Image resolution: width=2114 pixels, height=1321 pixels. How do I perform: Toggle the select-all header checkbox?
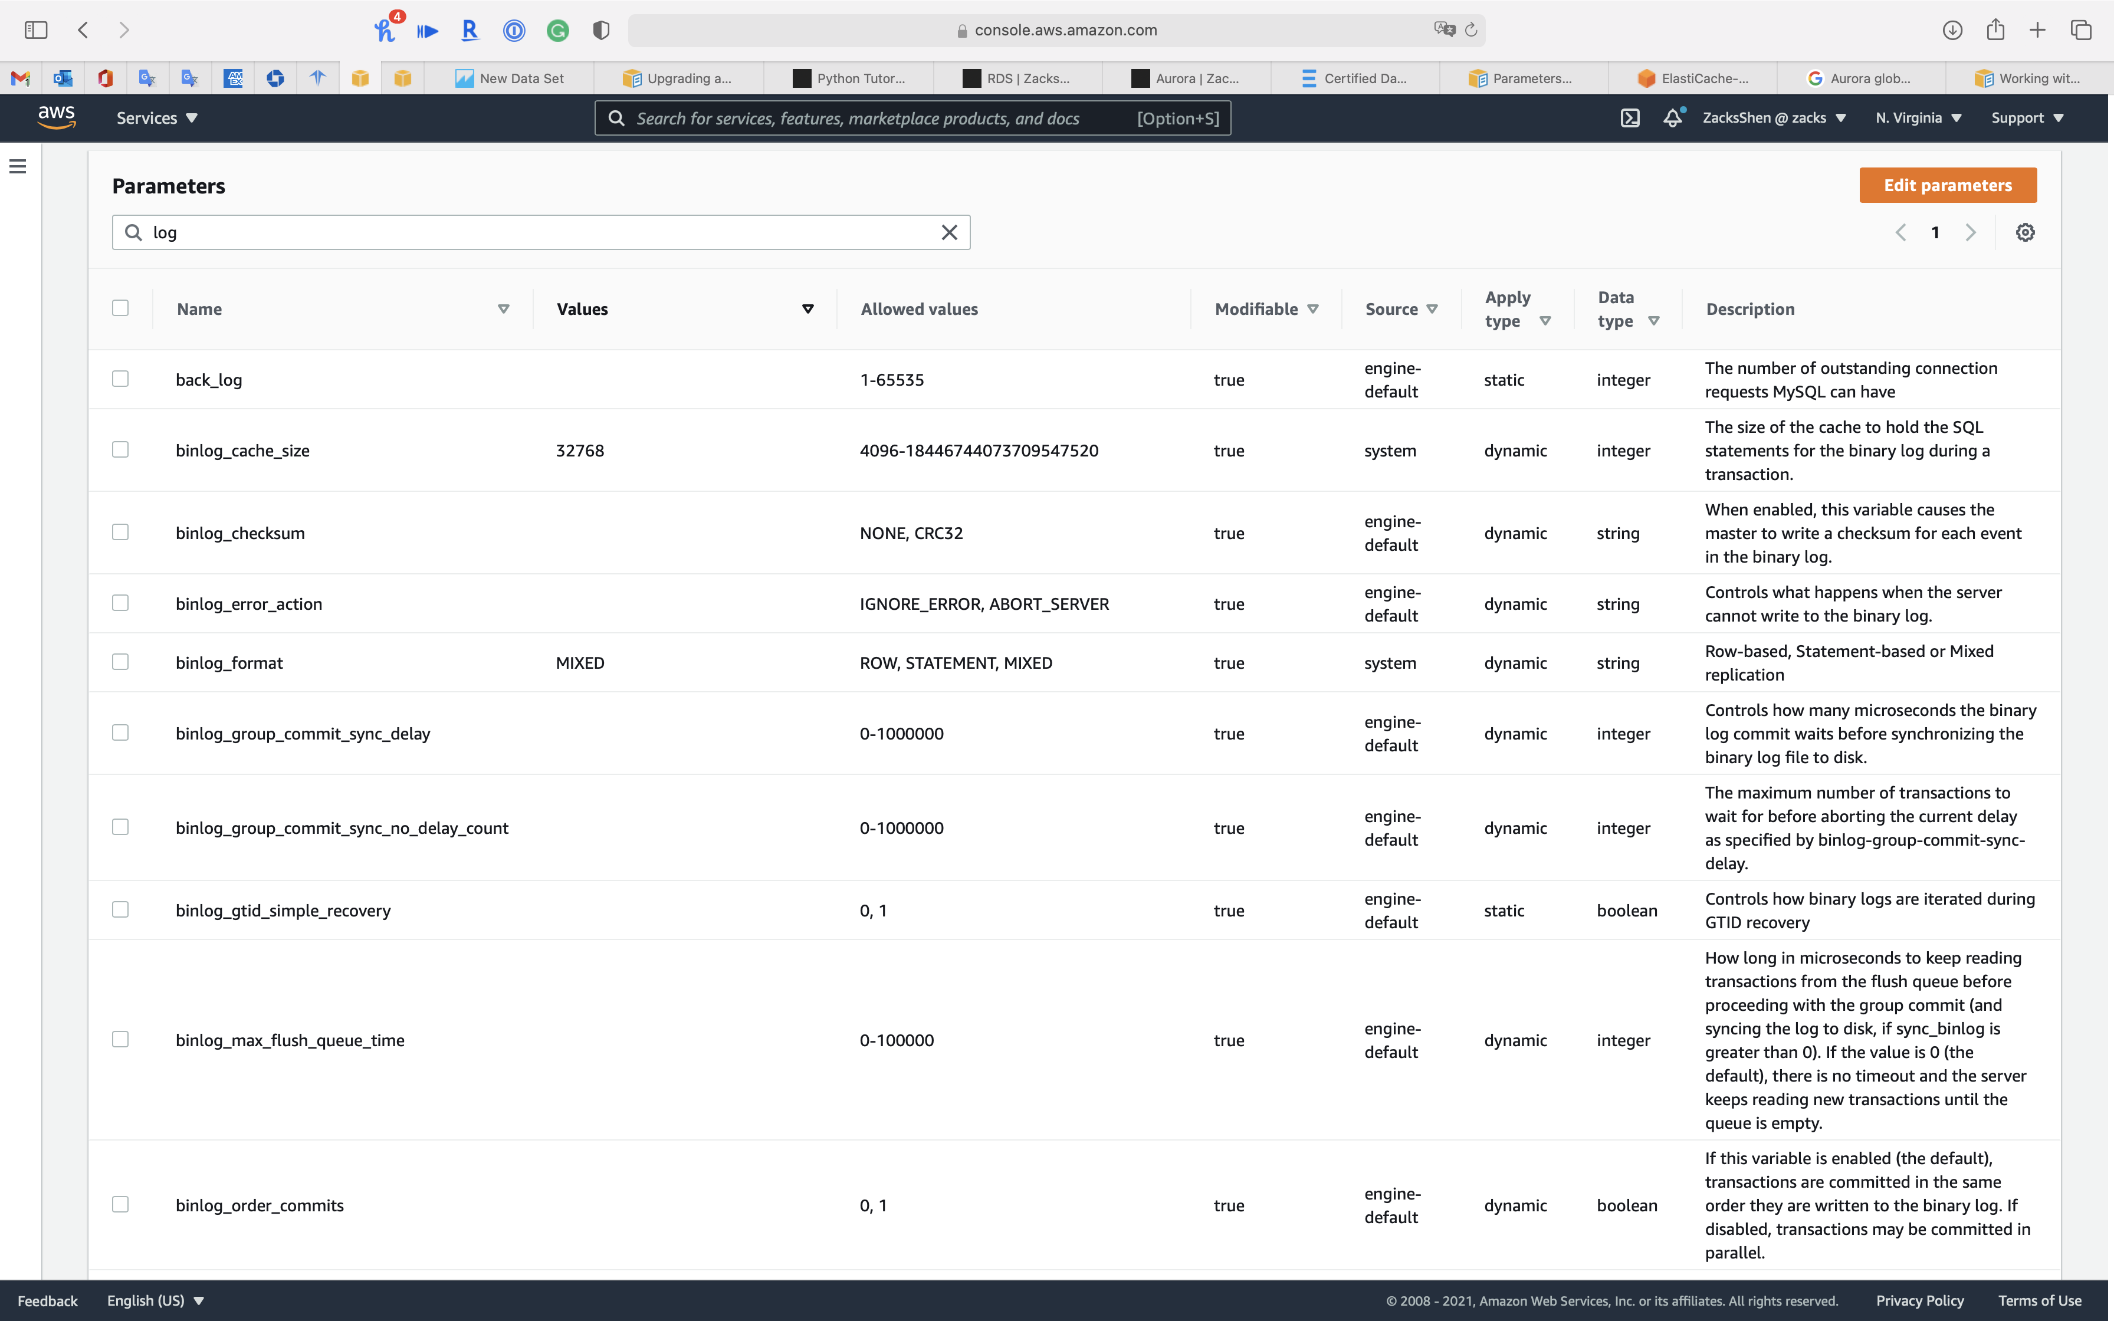[x=120, y=308]
